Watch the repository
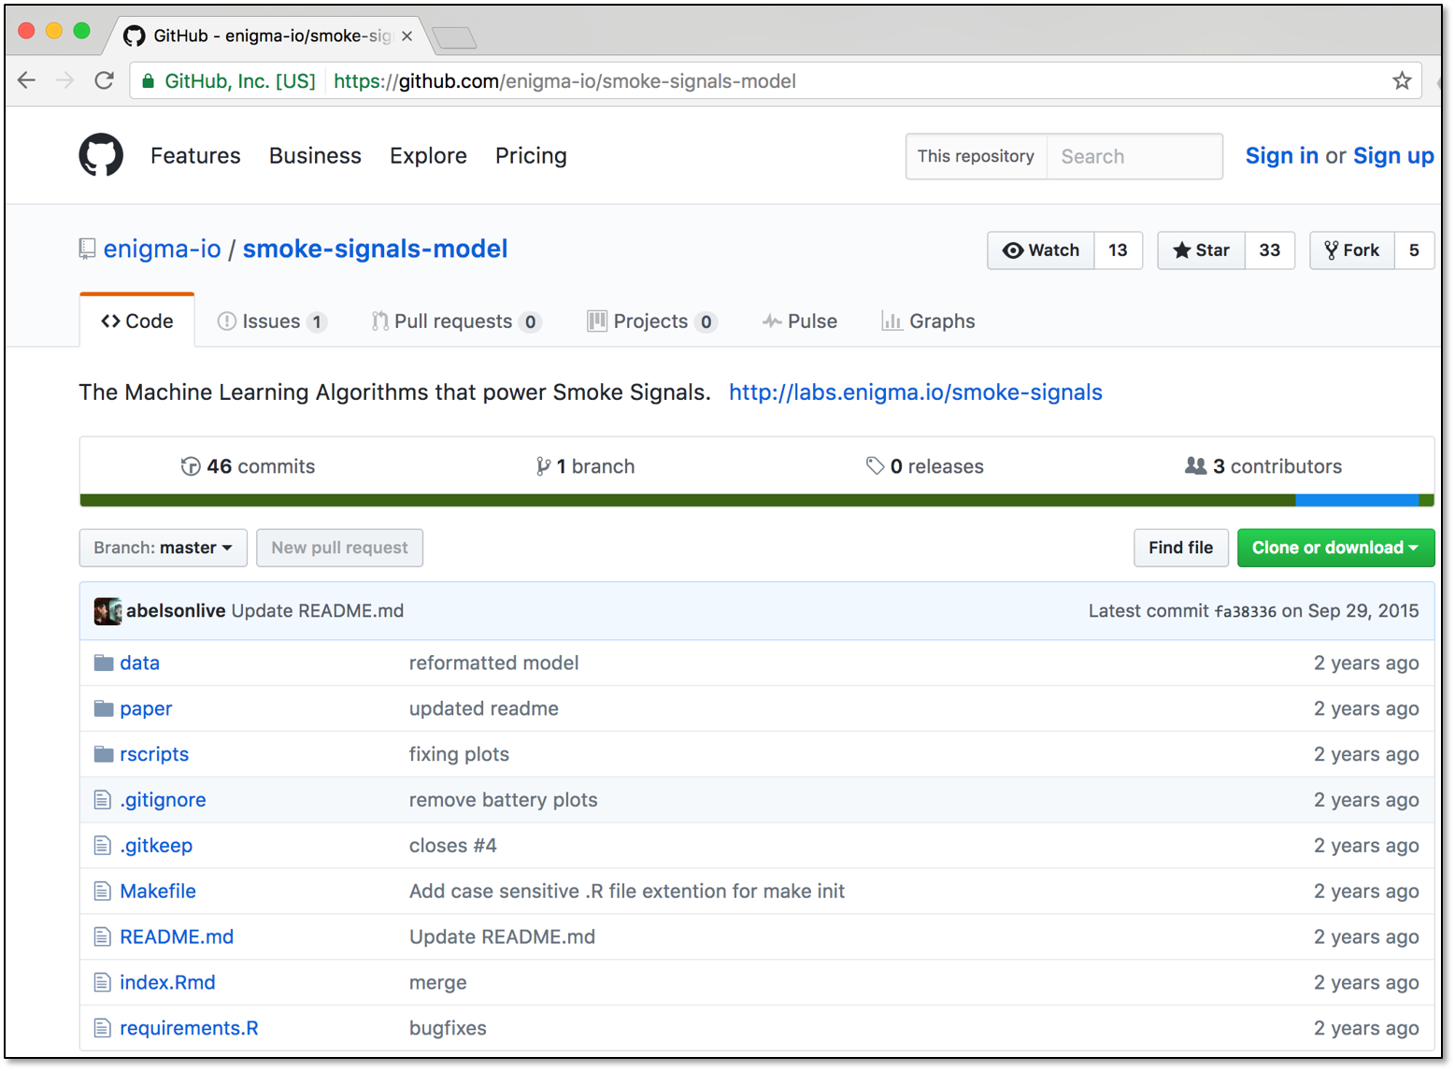Viewport: 1455px width, 1071px height. [x=1041, y=250]
